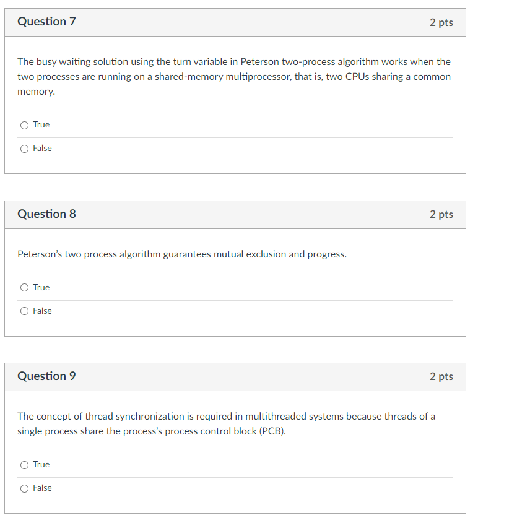This screenshot has width=517, height=518.
Task: Select False for Question 9
Action: click(x=24, y=488)
